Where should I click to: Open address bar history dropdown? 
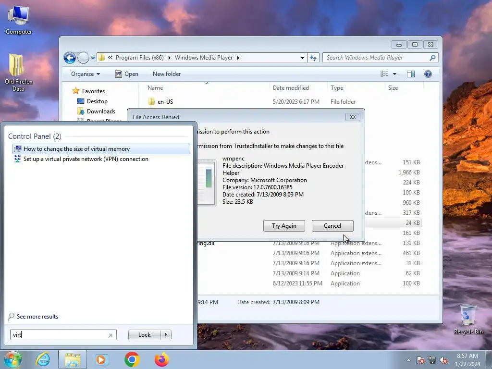(x=302, y=58)
